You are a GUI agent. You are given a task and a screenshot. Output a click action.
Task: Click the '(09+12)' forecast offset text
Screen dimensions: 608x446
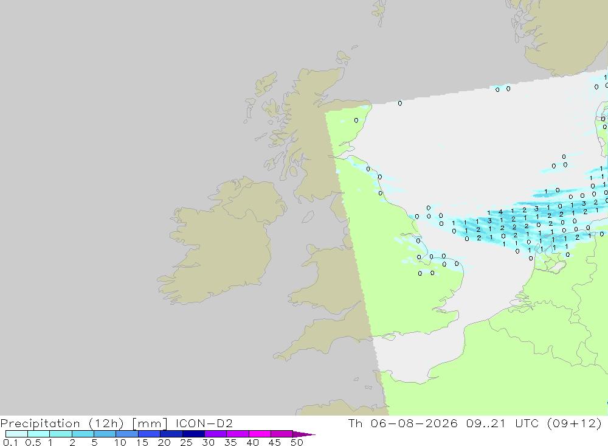pos(575,423)
